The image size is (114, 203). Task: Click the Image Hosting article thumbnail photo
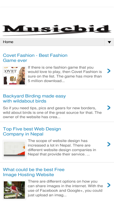pyautogui.click(x=14, y=190)
